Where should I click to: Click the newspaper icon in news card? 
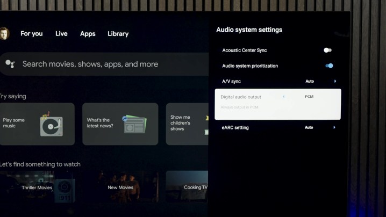(x=134, y=124)
